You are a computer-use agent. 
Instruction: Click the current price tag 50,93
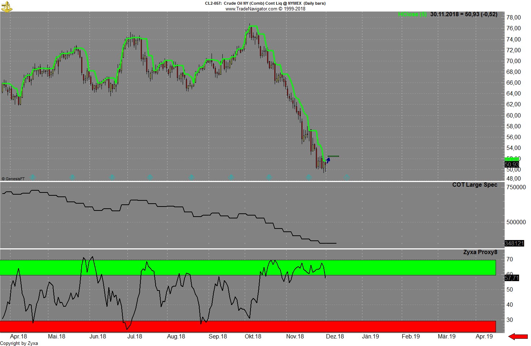tap(512, 165)
